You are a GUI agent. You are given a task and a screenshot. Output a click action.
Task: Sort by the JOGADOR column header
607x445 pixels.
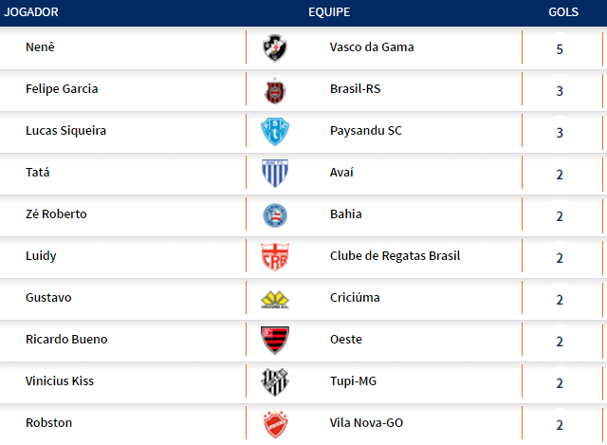coord(32,12)
